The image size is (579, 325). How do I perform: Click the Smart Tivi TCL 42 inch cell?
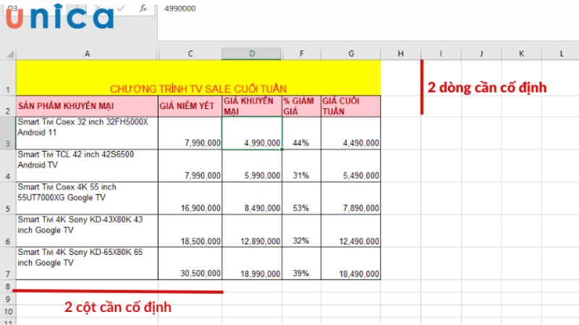tap(87, 165)
